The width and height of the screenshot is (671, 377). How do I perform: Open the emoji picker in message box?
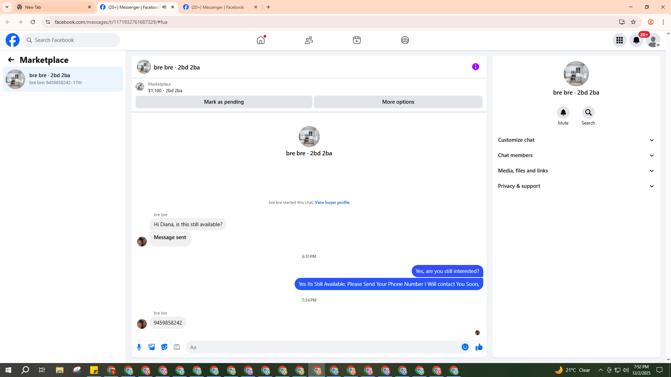465,347
